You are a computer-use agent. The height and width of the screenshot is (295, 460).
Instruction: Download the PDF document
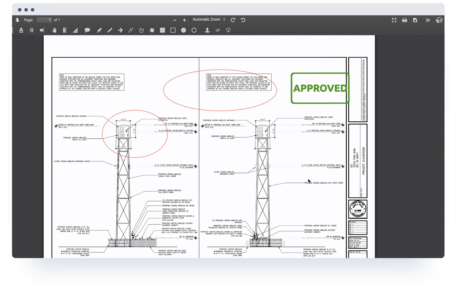point(415,20)
